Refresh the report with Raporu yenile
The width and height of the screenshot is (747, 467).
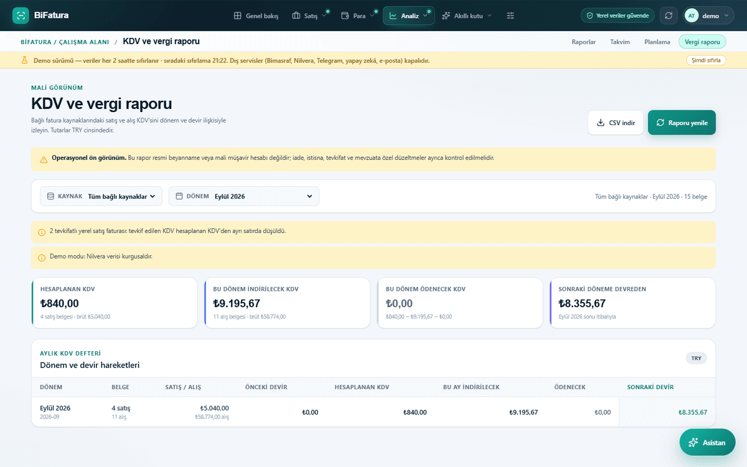[x=682, y=123]
